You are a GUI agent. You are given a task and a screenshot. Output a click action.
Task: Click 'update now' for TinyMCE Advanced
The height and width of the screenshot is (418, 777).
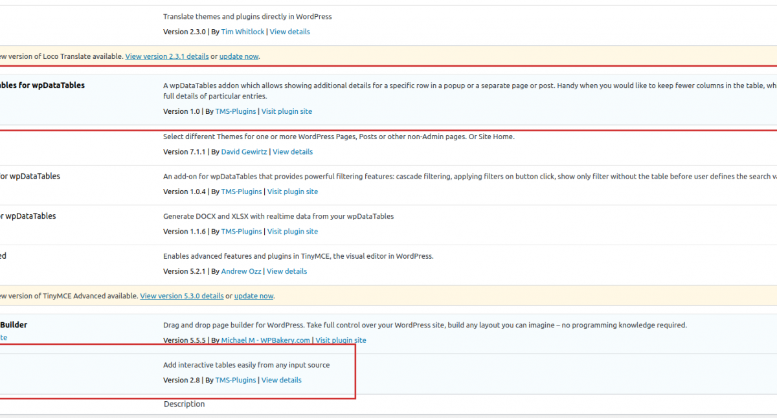(254, 296)
